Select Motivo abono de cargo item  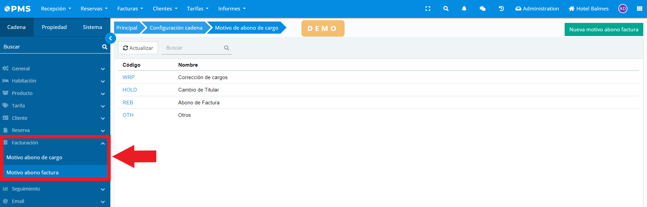34,158
